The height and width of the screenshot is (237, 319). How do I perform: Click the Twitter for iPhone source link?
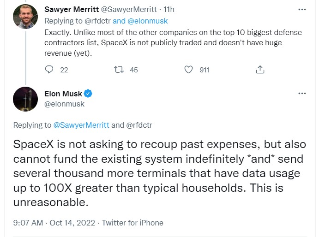click(132, 223)
